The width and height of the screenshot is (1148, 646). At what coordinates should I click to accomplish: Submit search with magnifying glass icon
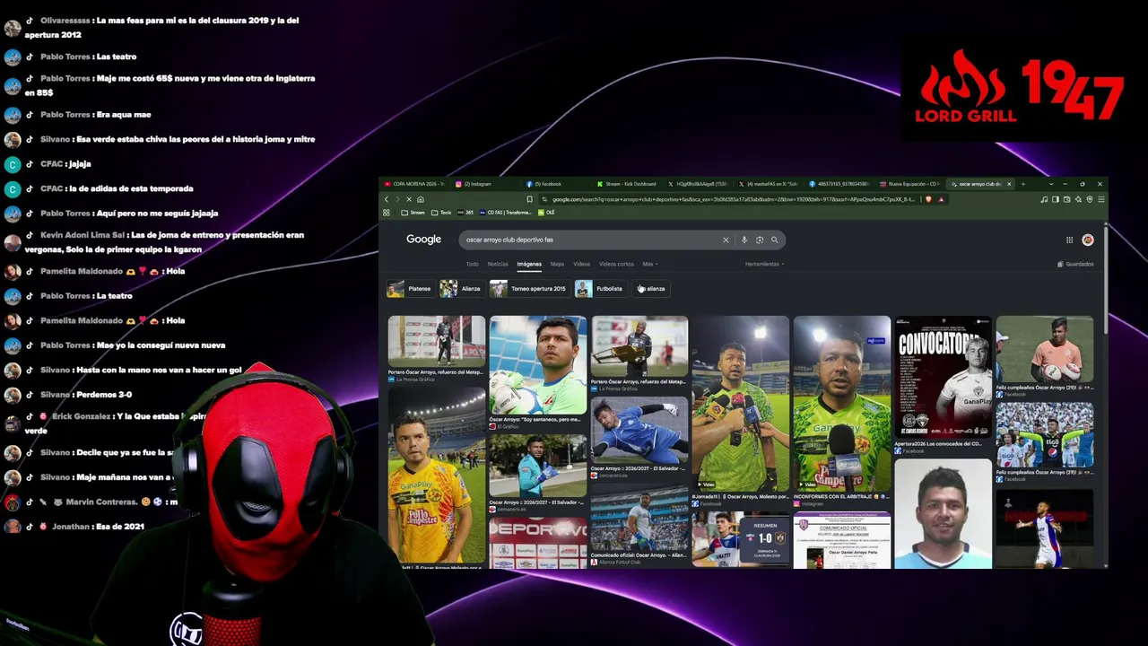pos(775,240)
